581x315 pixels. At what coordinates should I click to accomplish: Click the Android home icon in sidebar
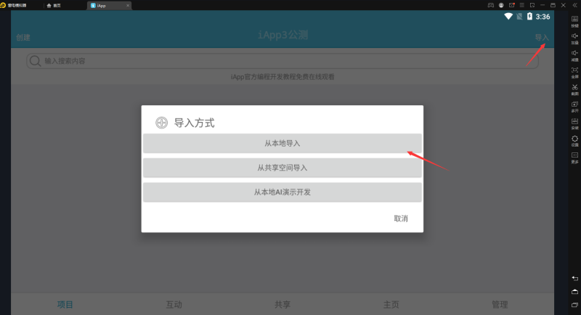(574, 292)
